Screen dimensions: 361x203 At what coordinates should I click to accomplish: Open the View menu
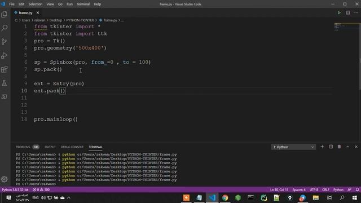pyautogui.click(x=50, y=4)
